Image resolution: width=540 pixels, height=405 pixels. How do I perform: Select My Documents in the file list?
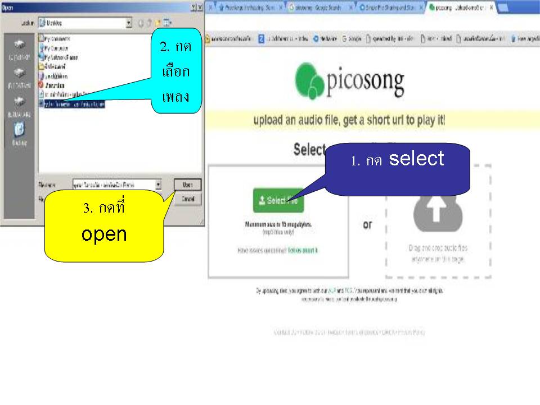coord(55,39)
